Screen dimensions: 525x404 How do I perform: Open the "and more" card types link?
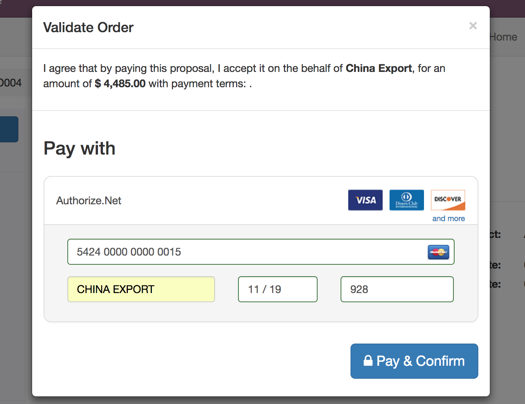448,218
